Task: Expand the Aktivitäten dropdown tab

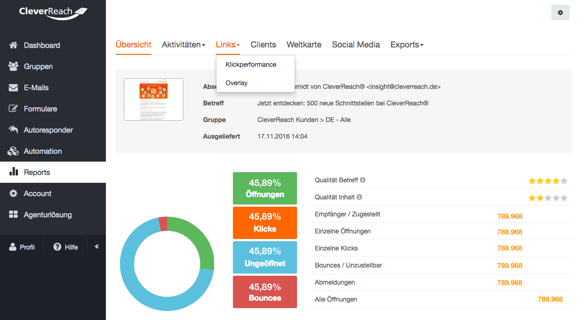Action: pos(183,45)
